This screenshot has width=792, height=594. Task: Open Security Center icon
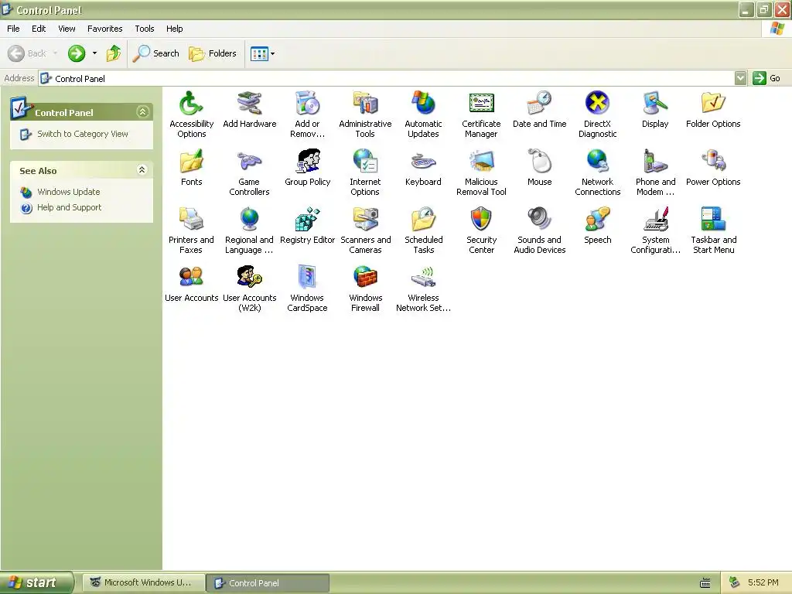coord(481,230)
